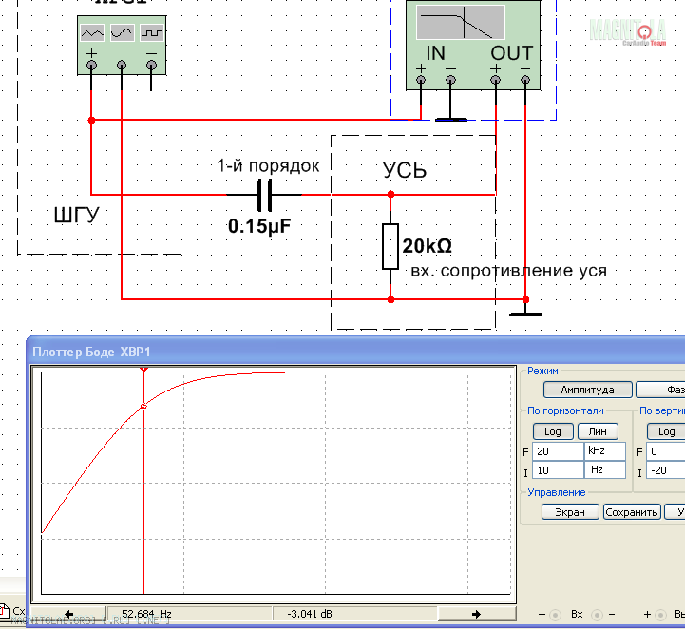Click the vertical I field showing -20
685x629 pixels.
tap(665, 471)
